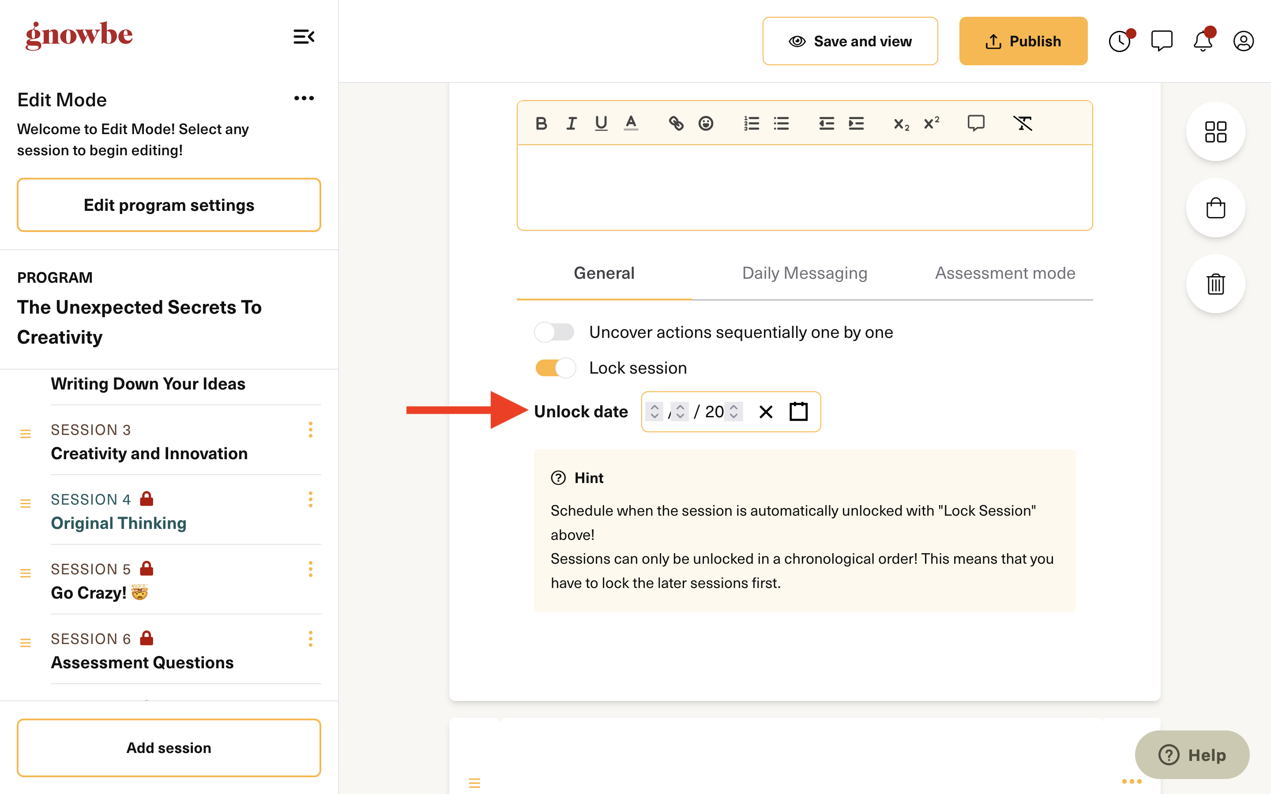Insert a bulleted list
This screenshot has width=1271, height=794.
pyautogui.click(x=781, y=124)
